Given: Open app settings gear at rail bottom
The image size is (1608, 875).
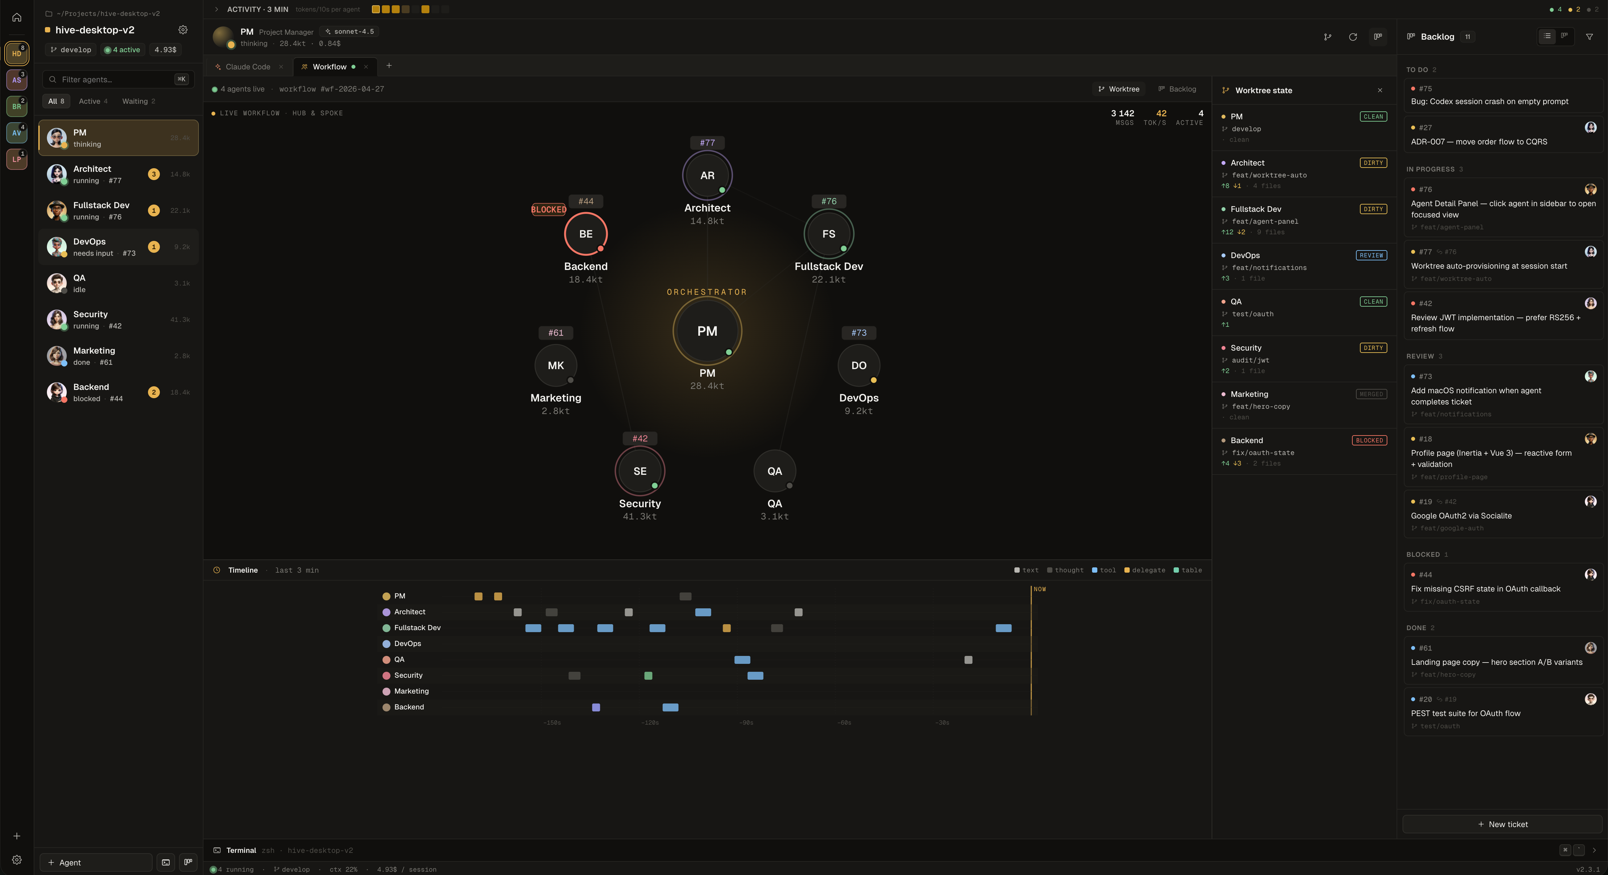Looking at the screenshot, I should point(17,860).
